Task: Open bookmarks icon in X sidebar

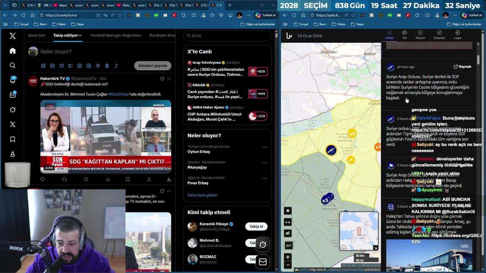Action: point(13,139)
